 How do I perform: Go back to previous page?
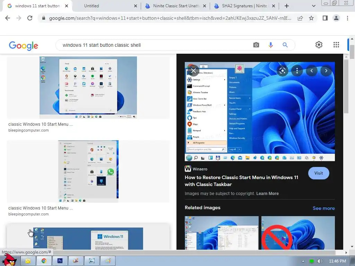point(8,18)
